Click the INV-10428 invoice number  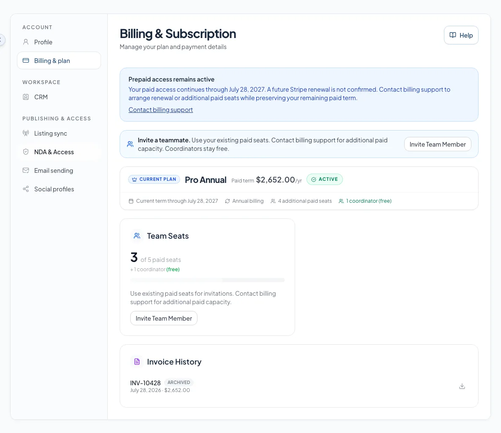click(x=145, y=383)
